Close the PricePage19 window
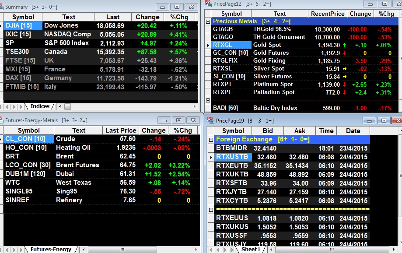 (x=397, y=120)
